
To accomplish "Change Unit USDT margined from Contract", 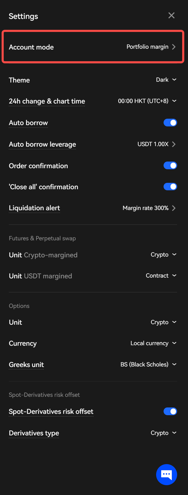I will pos(161,276).
